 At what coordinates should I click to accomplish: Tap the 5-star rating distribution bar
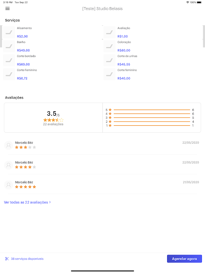(x=151, y=110)
